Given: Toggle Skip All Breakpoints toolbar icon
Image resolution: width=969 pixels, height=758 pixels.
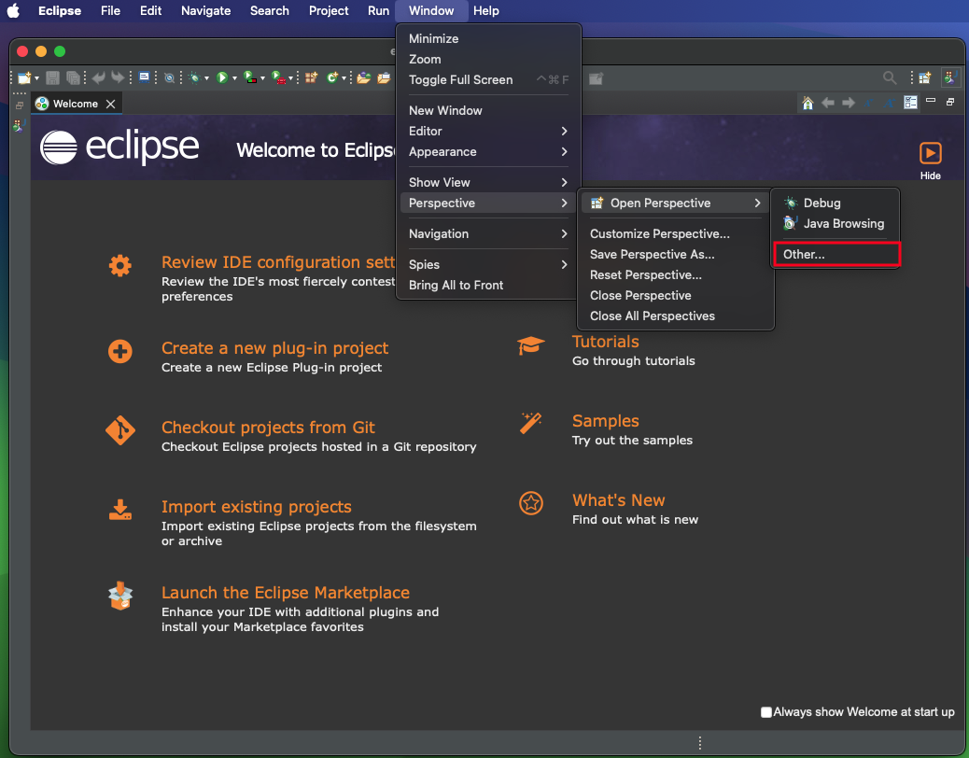Looking at the screenshot, I should click(x=169, y=77).
